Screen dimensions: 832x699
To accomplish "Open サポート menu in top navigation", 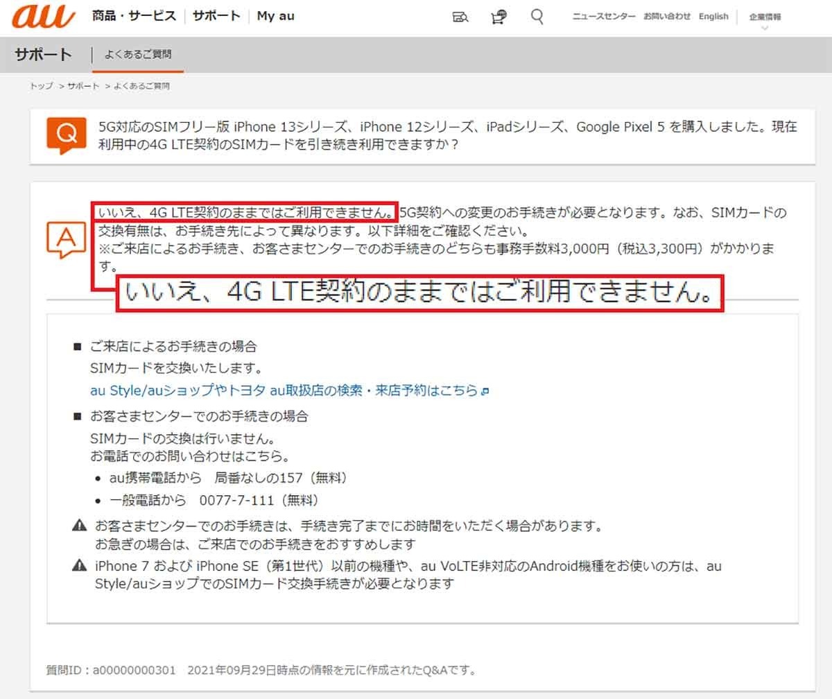I will [216, 16].
